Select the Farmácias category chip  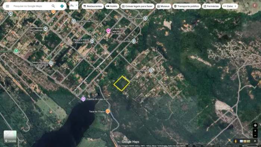point(211,6)
